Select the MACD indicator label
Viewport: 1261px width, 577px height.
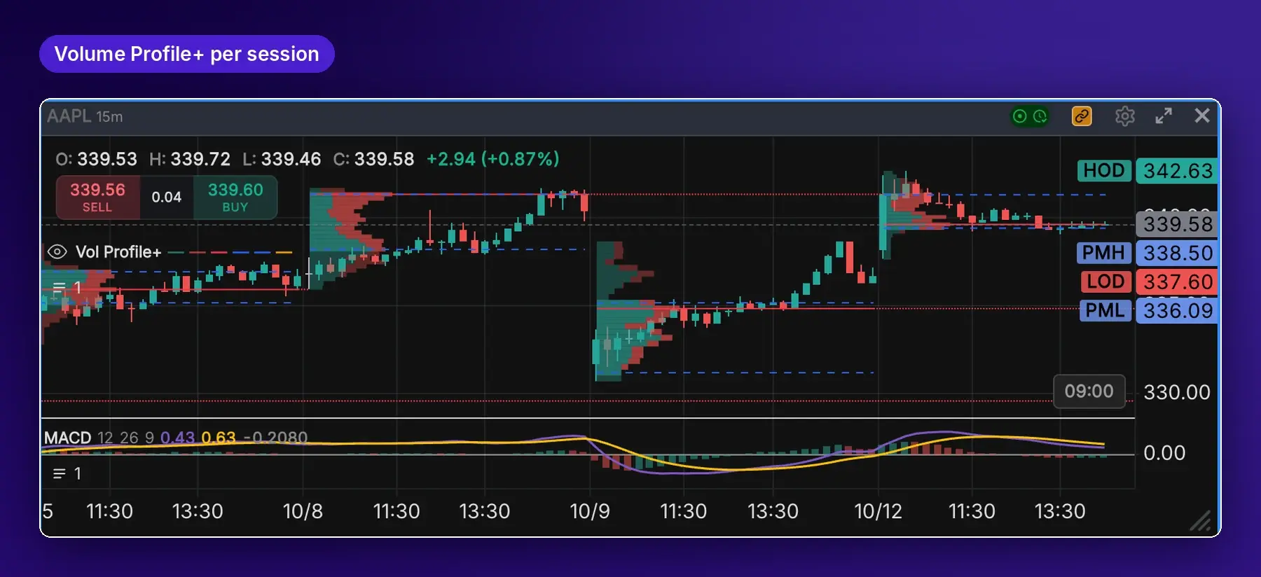click(x=67, y=438)
